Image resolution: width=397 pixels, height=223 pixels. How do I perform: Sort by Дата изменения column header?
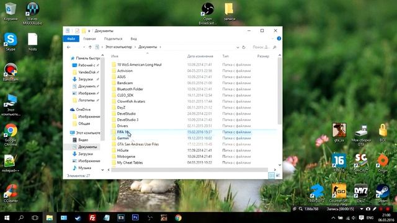point(200,56)
